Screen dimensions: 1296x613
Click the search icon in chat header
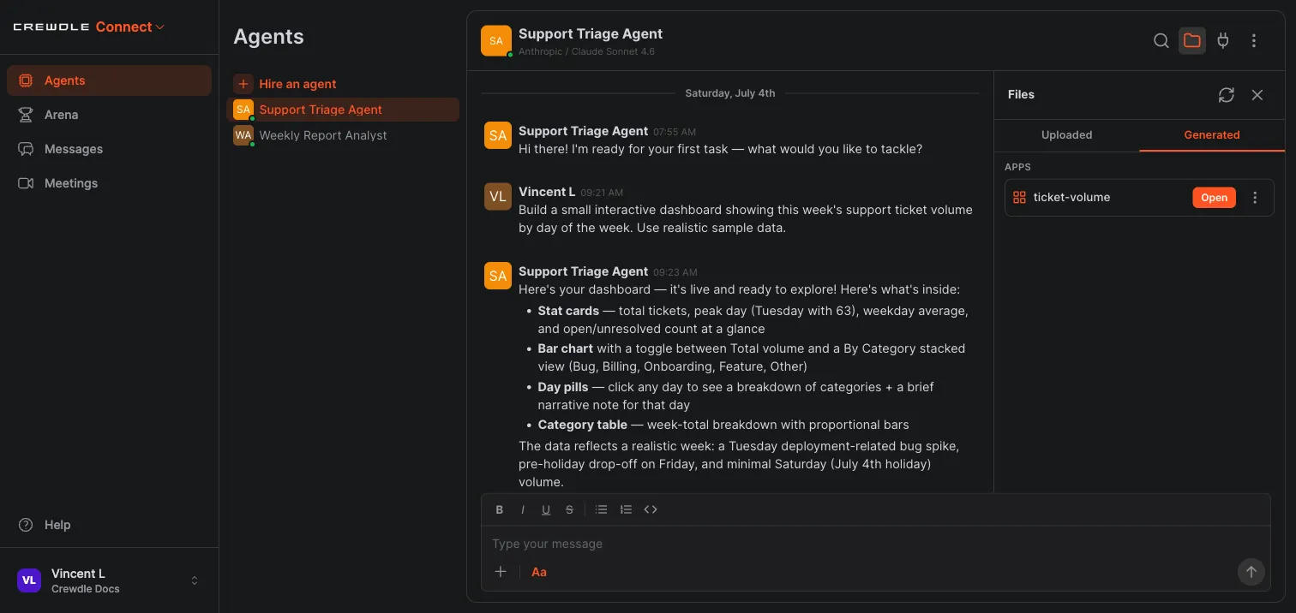coord(1161,40)
